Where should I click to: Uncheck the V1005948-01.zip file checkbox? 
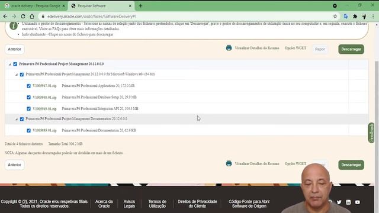(28, 97)
